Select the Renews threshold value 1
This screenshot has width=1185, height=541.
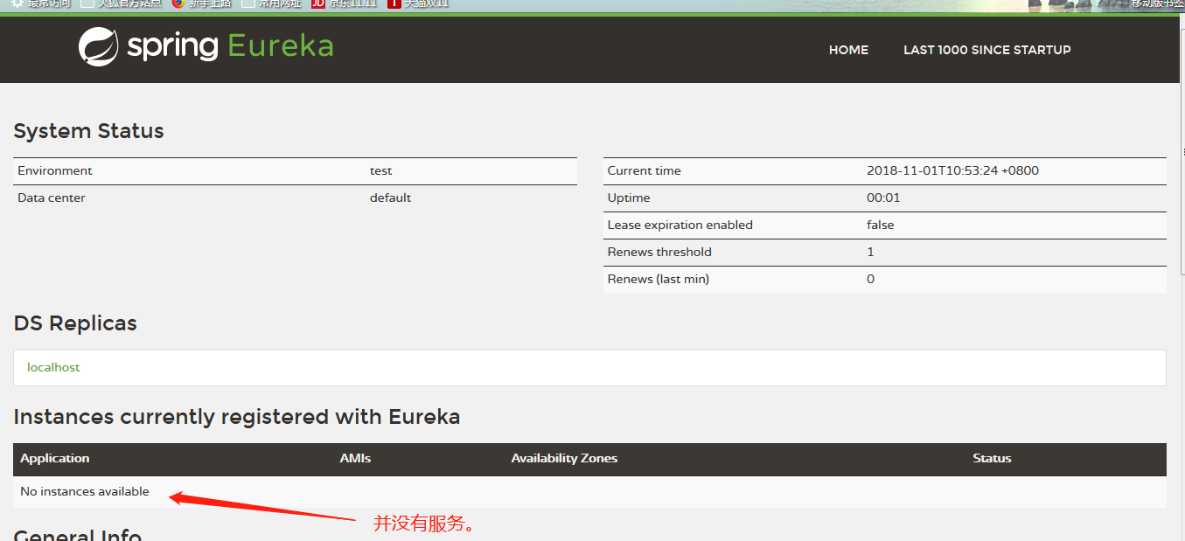(870, 252)
